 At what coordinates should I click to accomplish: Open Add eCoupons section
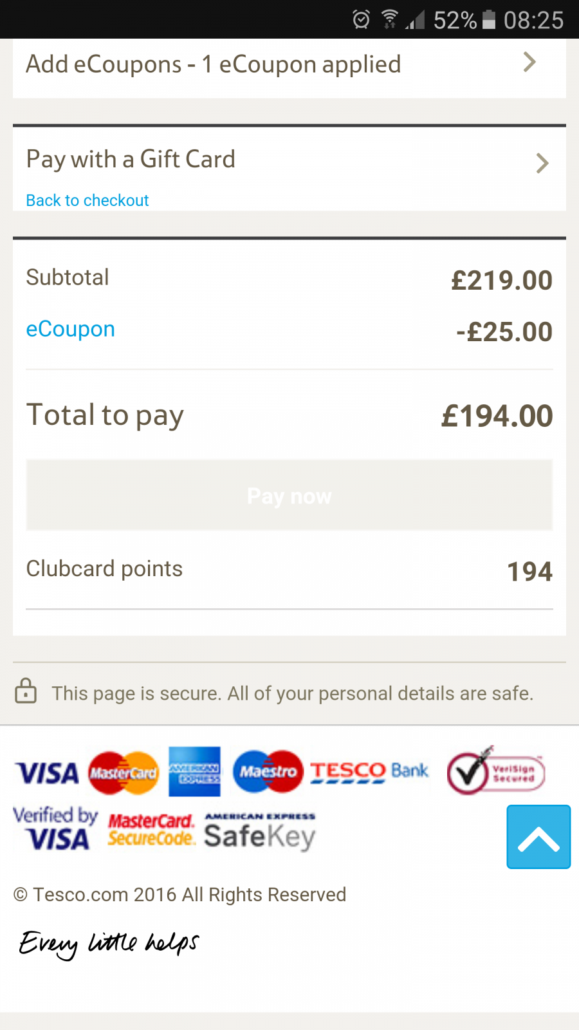tap(213, 64)
